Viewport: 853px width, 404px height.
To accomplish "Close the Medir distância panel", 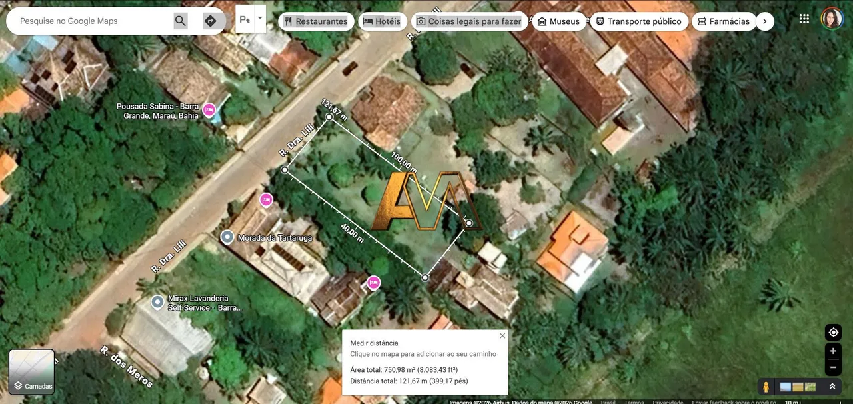I will click(502, 335).
